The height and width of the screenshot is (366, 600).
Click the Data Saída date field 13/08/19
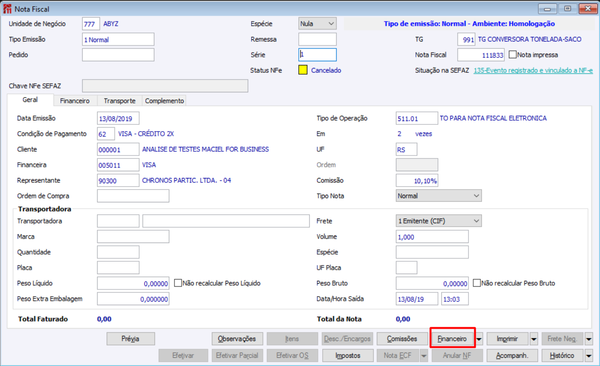click(x=417, y=299)
